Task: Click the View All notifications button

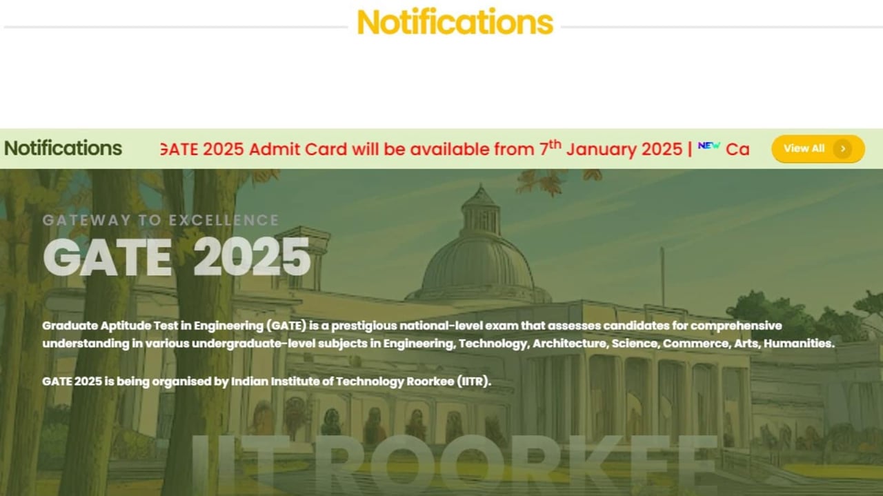Action: pyautogui.click(x=817, y=148)
